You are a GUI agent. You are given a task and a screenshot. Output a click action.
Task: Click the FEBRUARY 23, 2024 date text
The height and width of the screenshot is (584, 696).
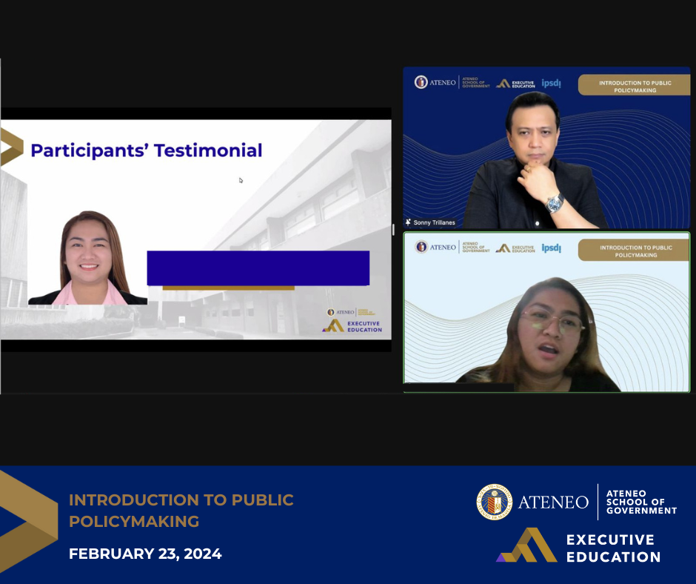pyautogui.click(x=145, y=553)
